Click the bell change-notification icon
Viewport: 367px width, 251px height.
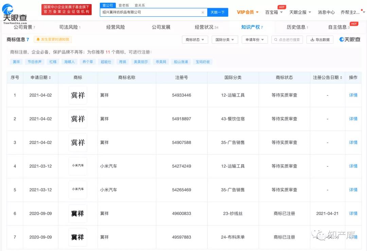pyautogui.click(x=38, y=40)
